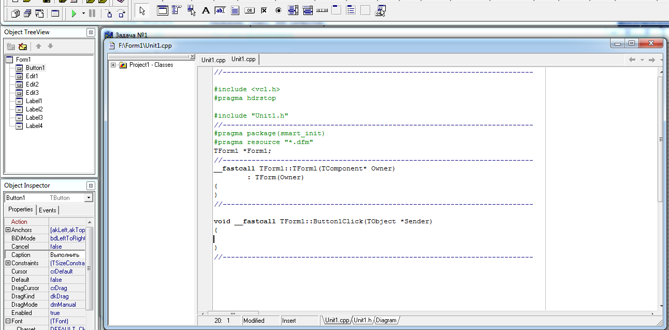Screen dimensions: 669x330
Task: Pick the PopupMenu component in the palette
Action: point(191,10)
